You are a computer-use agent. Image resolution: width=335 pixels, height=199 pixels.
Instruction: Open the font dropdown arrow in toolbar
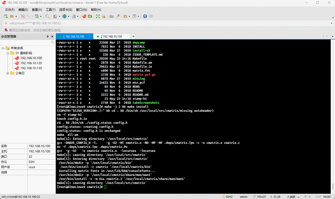78,17
